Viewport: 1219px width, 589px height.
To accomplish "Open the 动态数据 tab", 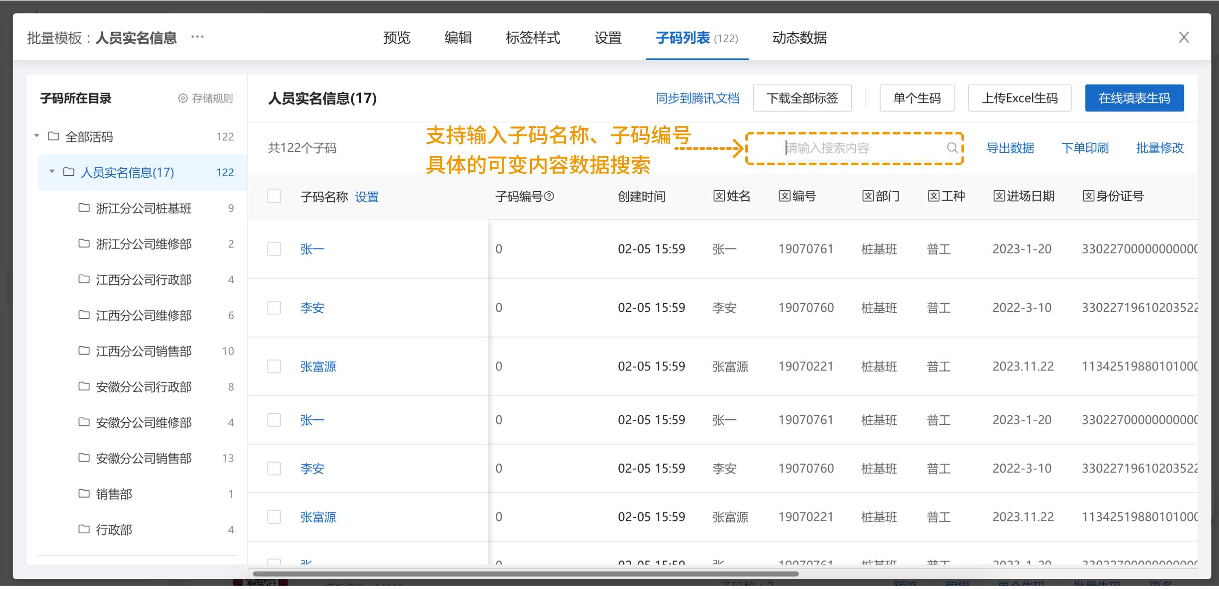I will (799, 37).
